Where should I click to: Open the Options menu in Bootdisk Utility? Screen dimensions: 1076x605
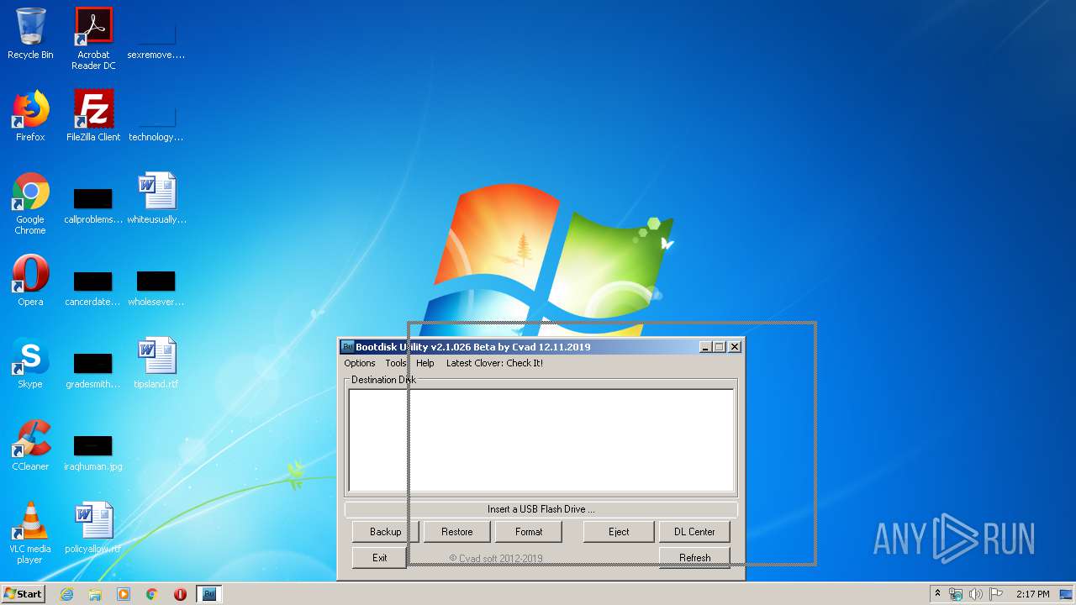pyautogui.click(x=360, y=363)
